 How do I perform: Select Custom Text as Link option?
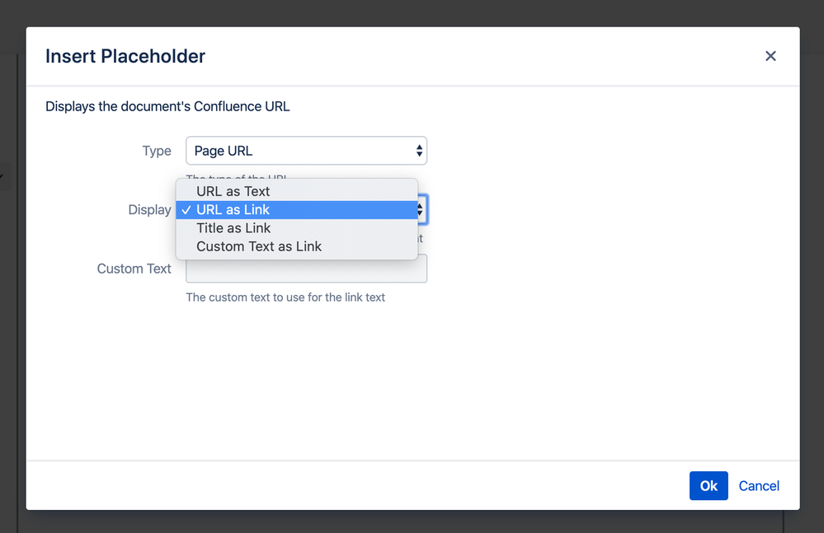[297, 246]
